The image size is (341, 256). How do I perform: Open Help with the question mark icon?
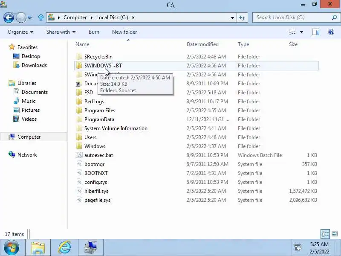tap(331, 32)
